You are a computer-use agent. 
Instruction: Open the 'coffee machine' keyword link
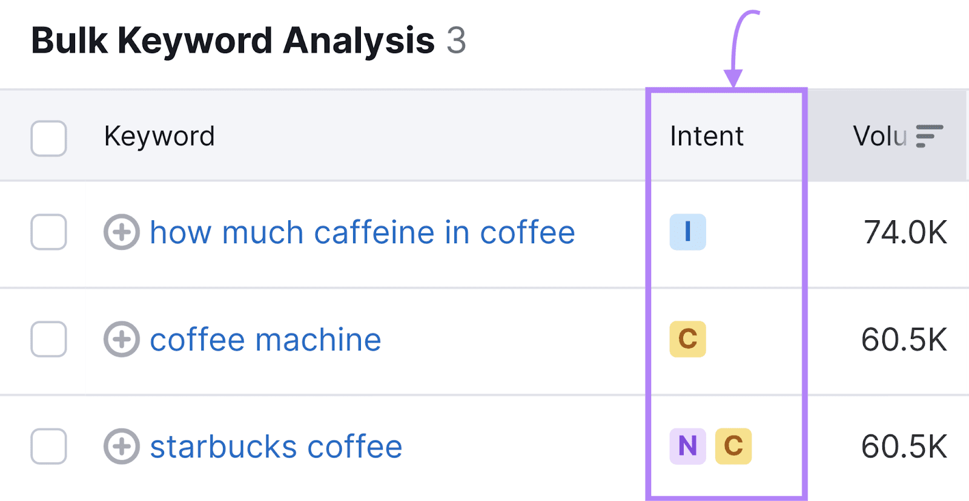tap(265, 339)
